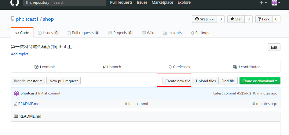Star the shop repository
Viewport: 289px width, 135px height.
coord(236,19)
